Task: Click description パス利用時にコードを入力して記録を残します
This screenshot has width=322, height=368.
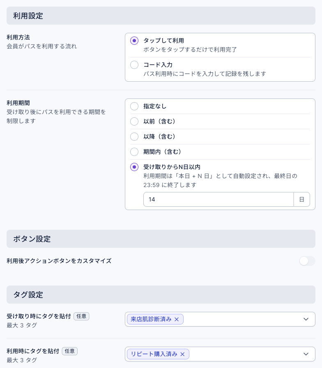Action: pos(205,74)
